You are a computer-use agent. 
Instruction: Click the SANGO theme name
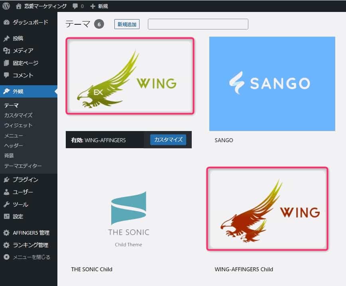[224, 140]
